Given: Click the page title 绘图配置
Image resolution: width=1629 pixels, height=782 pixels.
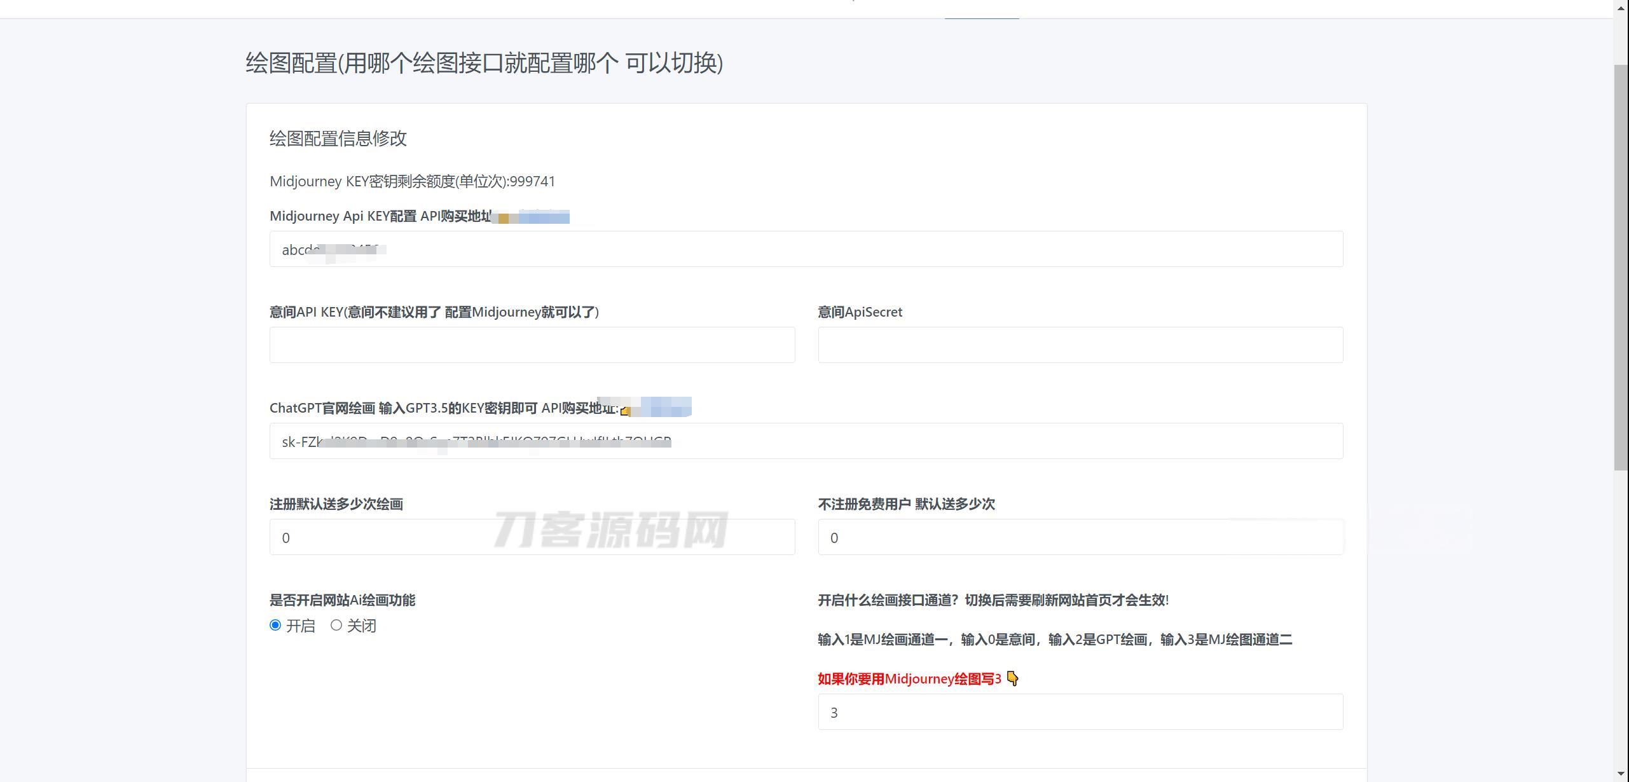Looking at the screenshot, I should 485,63.
